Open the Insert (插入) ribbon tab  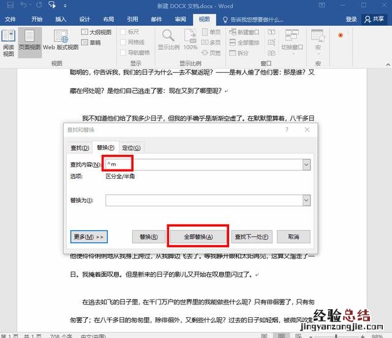pyautogui.click(x=61, y=19)
